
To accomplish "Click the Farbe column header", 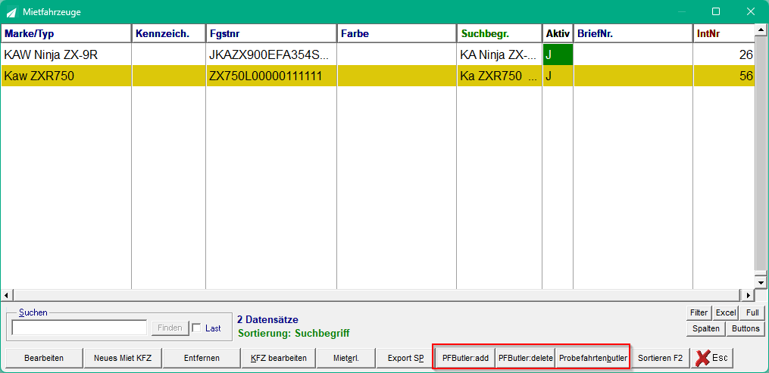I will coord(397,34).
